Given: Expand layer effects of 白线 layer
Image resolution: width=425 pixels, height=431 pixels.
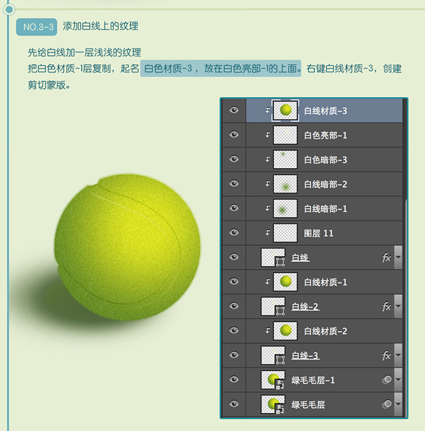Looking at the screenshot, I should click(398, 258).
